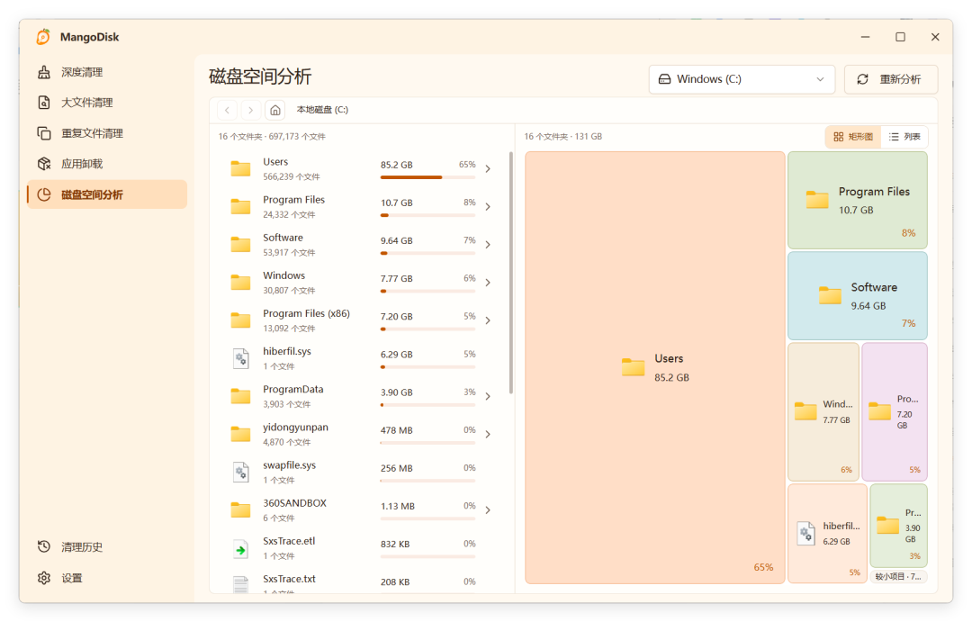Expand the Program Files row chevron

coord(488,206)
